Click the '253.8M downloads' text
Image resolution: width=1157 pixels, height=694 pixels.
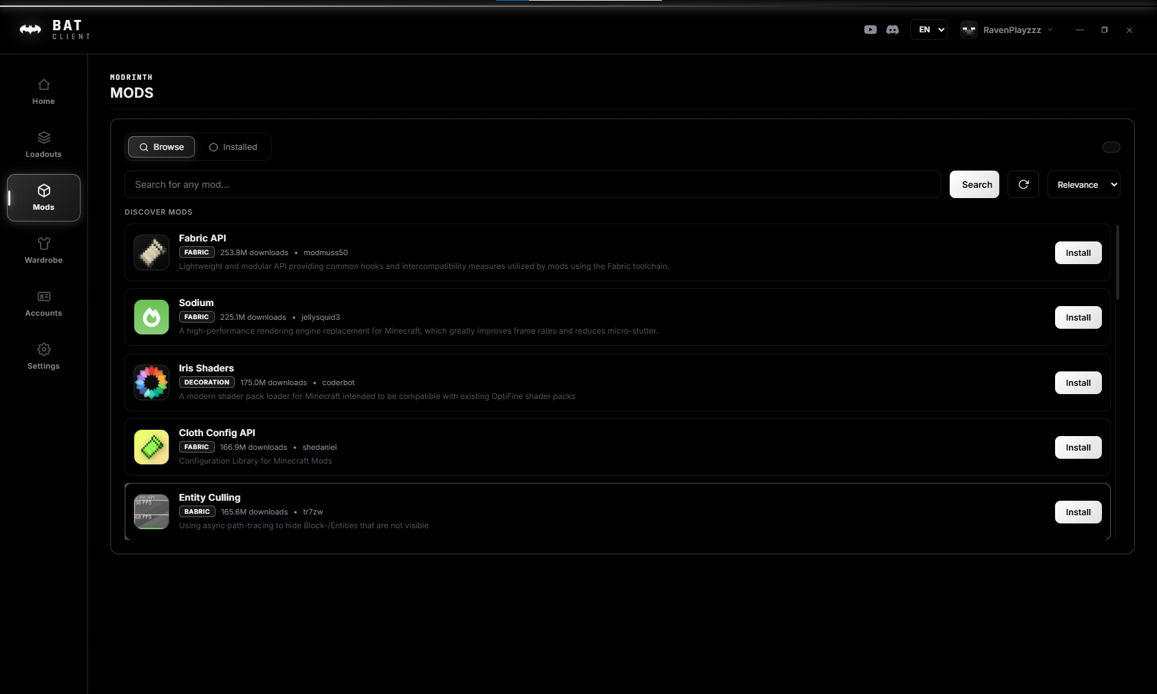tap(254, 252)
